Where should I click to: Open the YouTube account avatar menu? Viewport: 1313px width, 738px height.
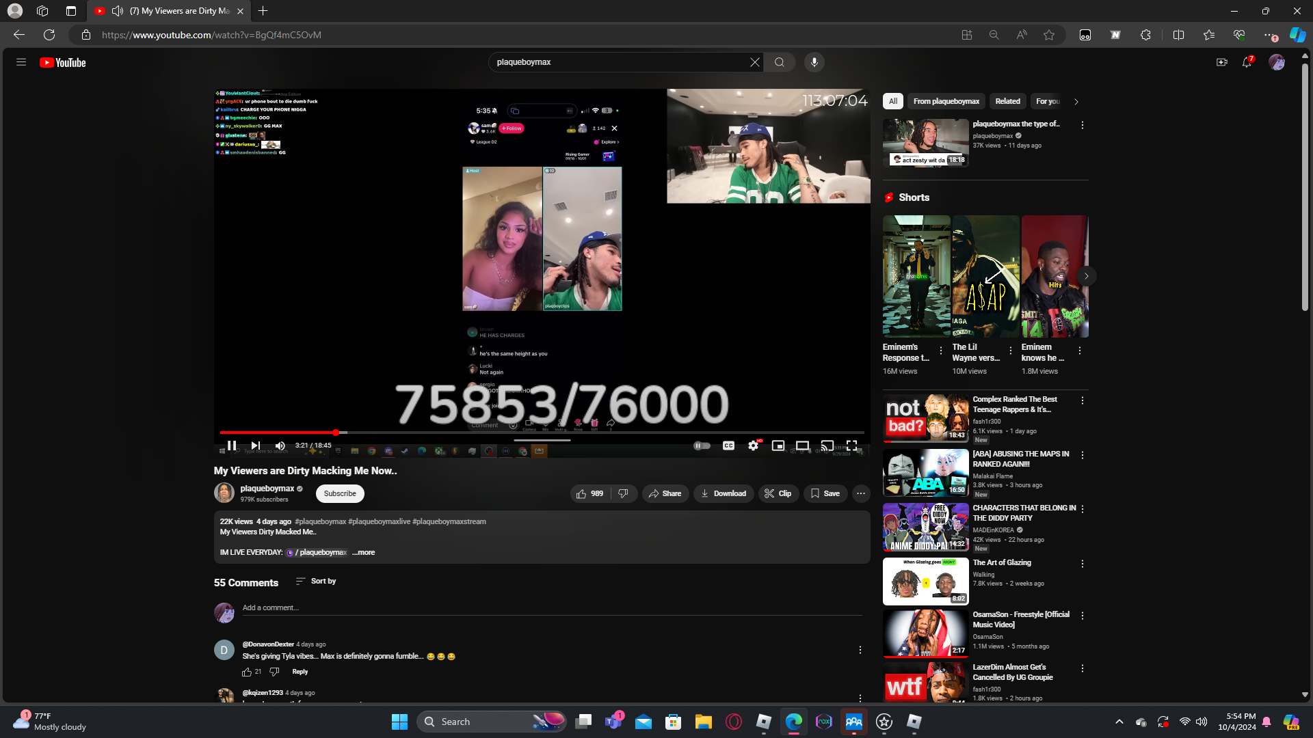(1276, 62)
